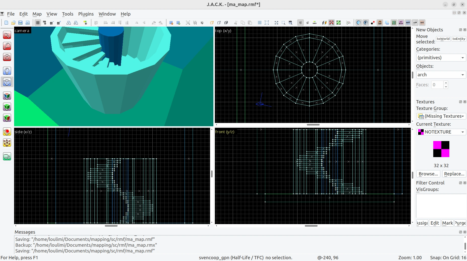
Task: Click the toWorld button
Action: click(x=443, y=39)
